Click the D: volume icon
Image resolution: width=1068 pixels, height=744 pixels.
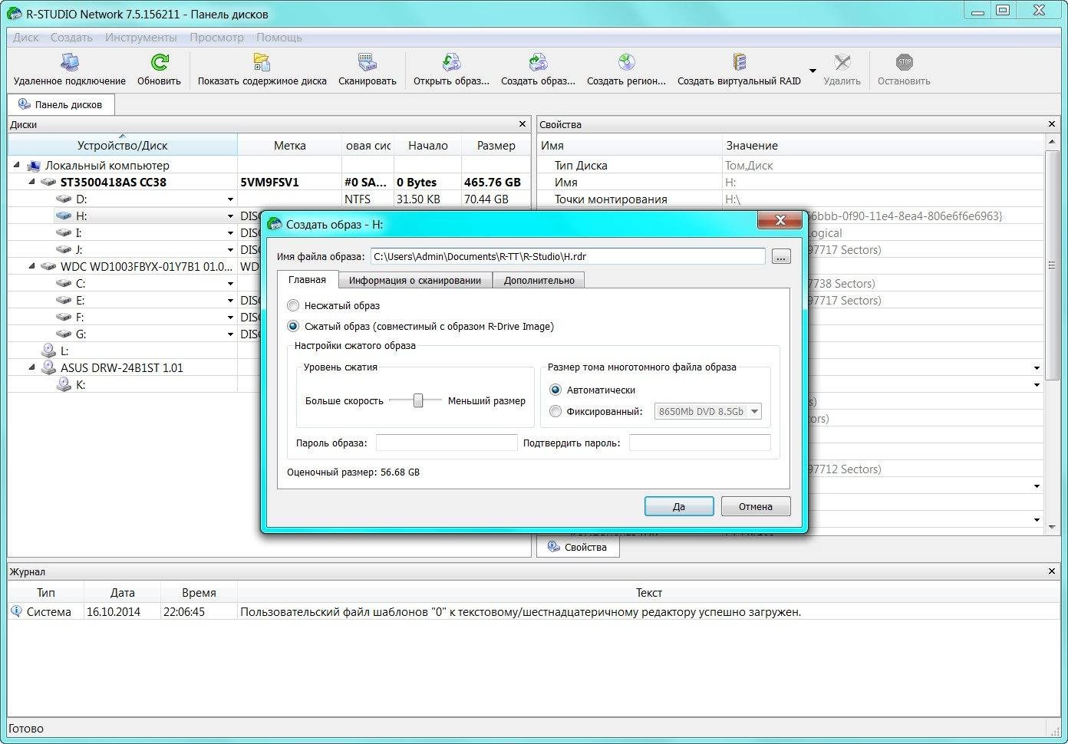pyautogui.click(x=64, y=199)
